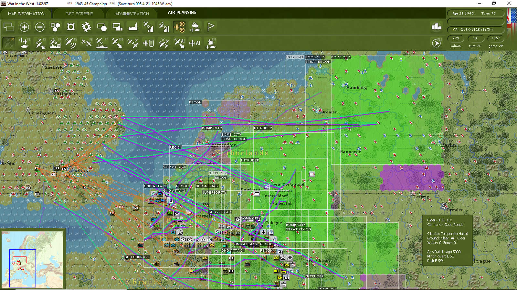End the turn with the F12 arrow button

click(437, 43)
